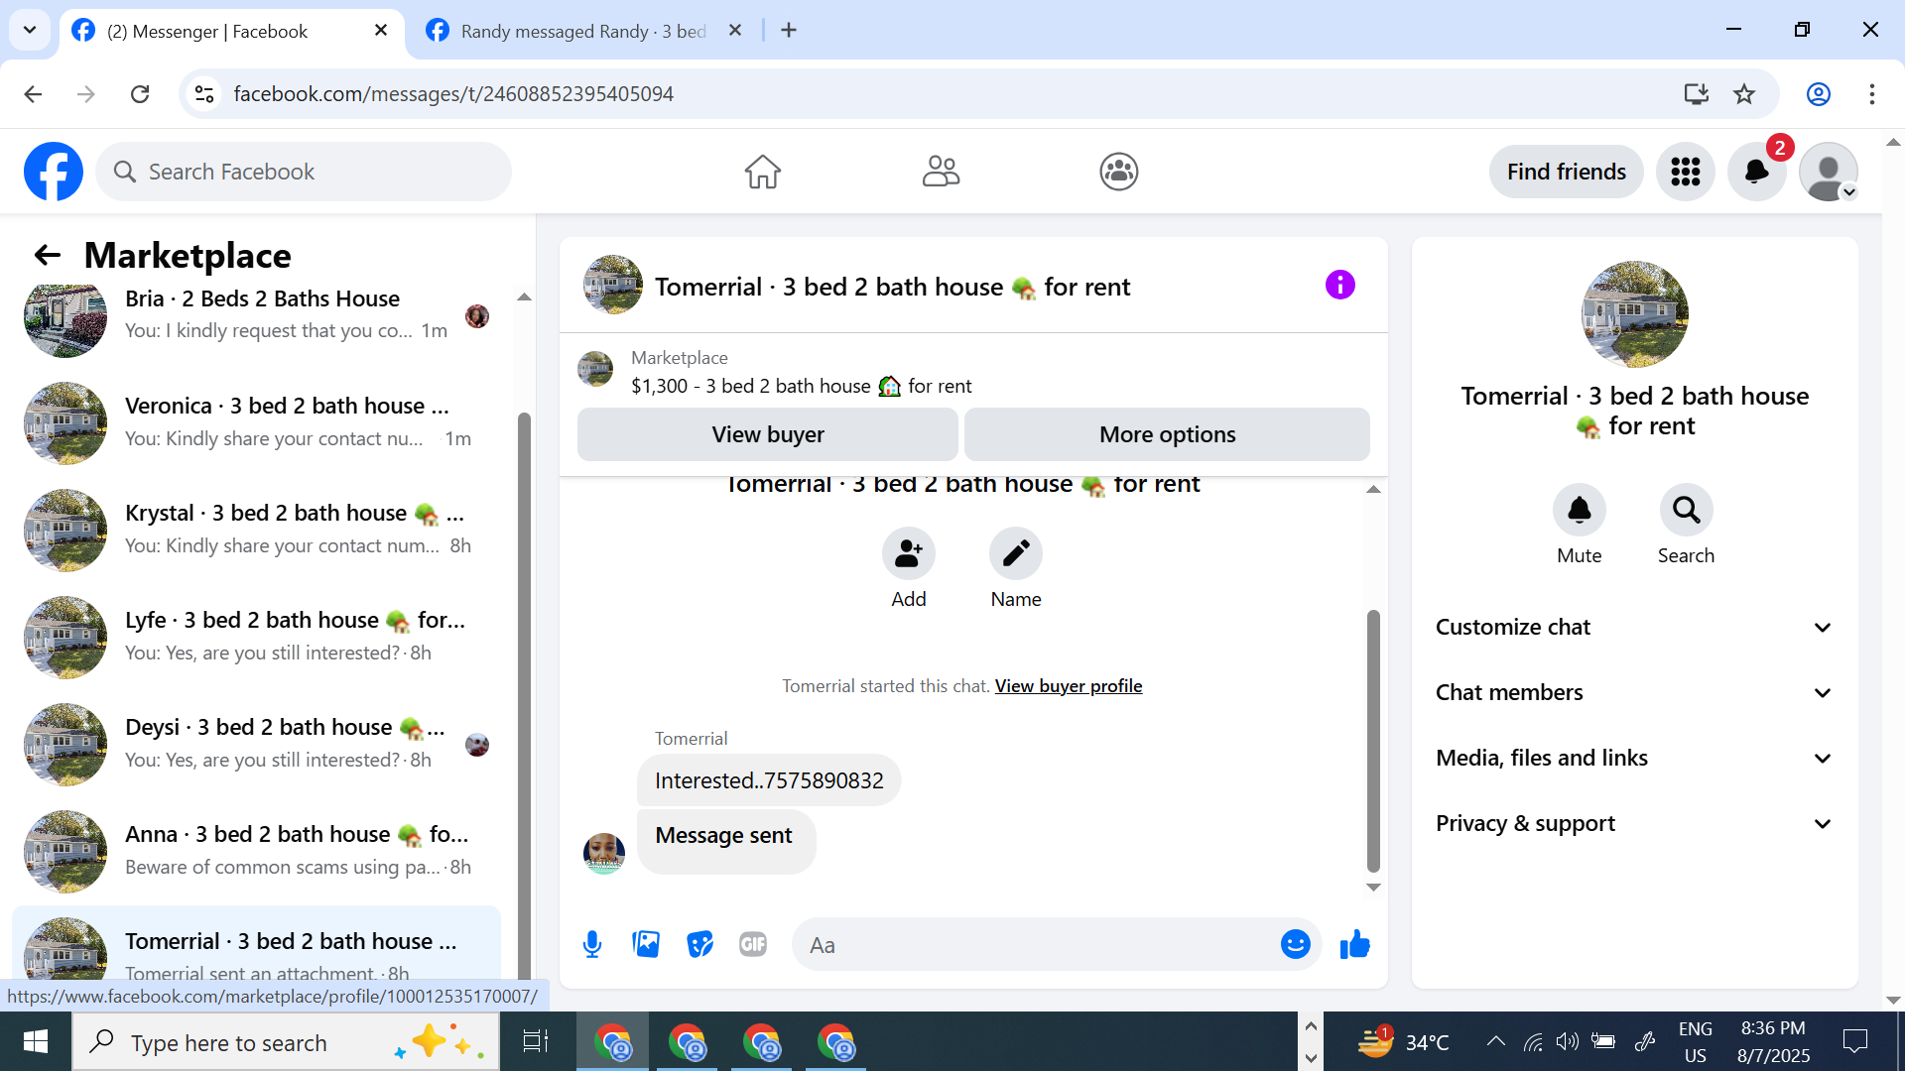The width and height of the screenshot is (1905, 1071).
Task: Send a voice clip with microphone icon
Action: (x=592, y=945)
